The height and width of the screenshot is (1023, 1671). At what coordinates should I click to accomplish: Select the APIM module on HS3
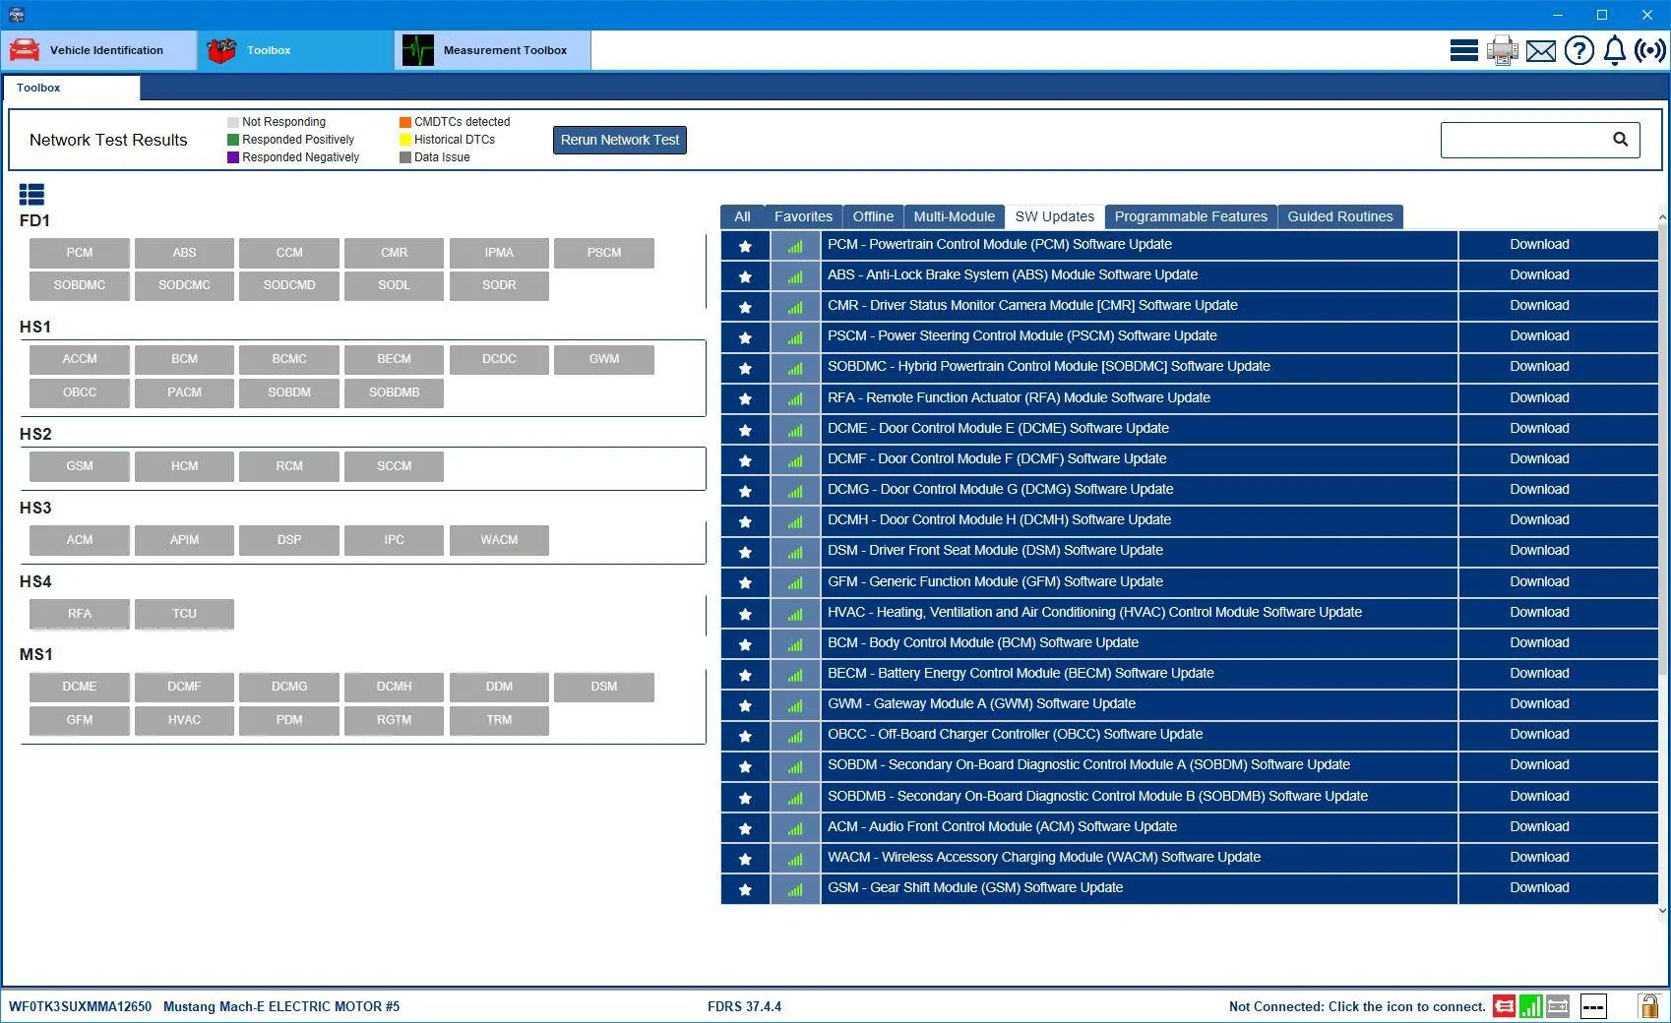184,540
